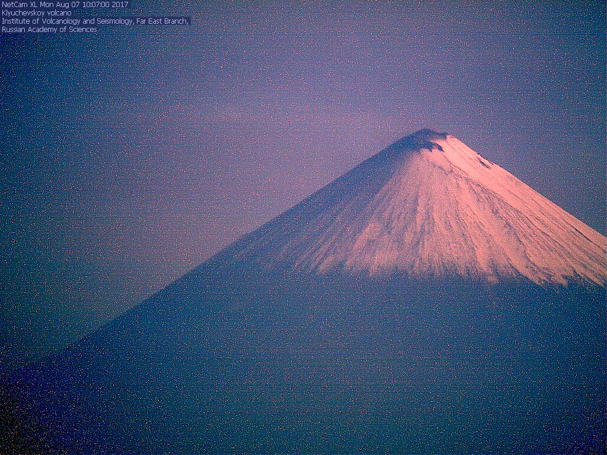
Task: Click the 'Institute of Volcanology and Seismology, Far East Branch,' line
Action: click(95, 21)
